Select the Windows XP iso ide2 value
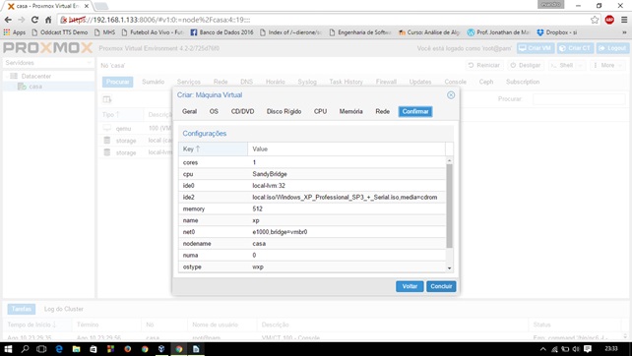 click(345, 198)
